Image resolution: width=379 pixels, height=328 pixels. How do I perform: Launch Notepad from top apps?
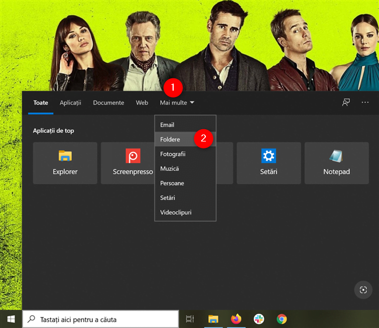pyautogui.click(x=337, y=163)
